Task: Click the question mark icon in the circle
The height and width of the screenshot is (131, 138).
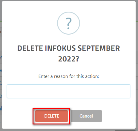Action: click(69, 23)
